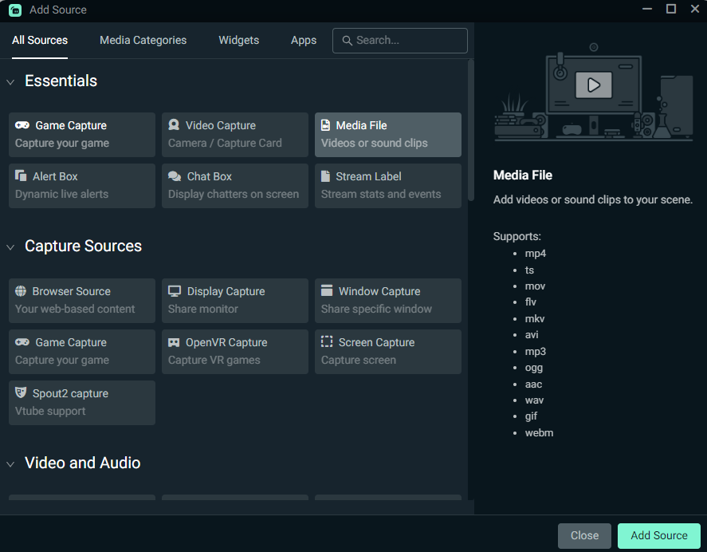
Task: Select the Video Capture camera source
Action: (x=234, y=134)
